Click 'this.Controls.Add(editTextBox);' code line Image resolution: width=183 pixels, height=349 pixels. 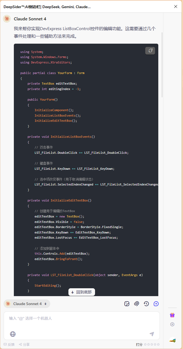pos(62,254)
